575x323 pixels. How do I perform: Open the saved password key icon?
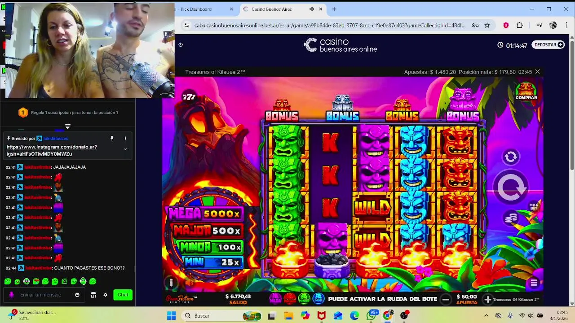(475, 26)
